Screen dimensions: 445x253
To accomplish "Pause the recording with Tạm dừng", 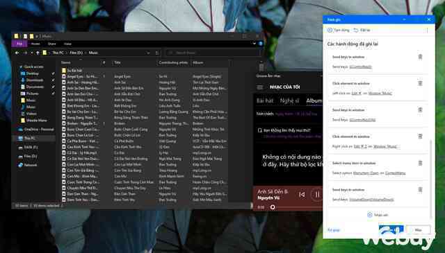I will pyautogui.click(x=339, y=30).
